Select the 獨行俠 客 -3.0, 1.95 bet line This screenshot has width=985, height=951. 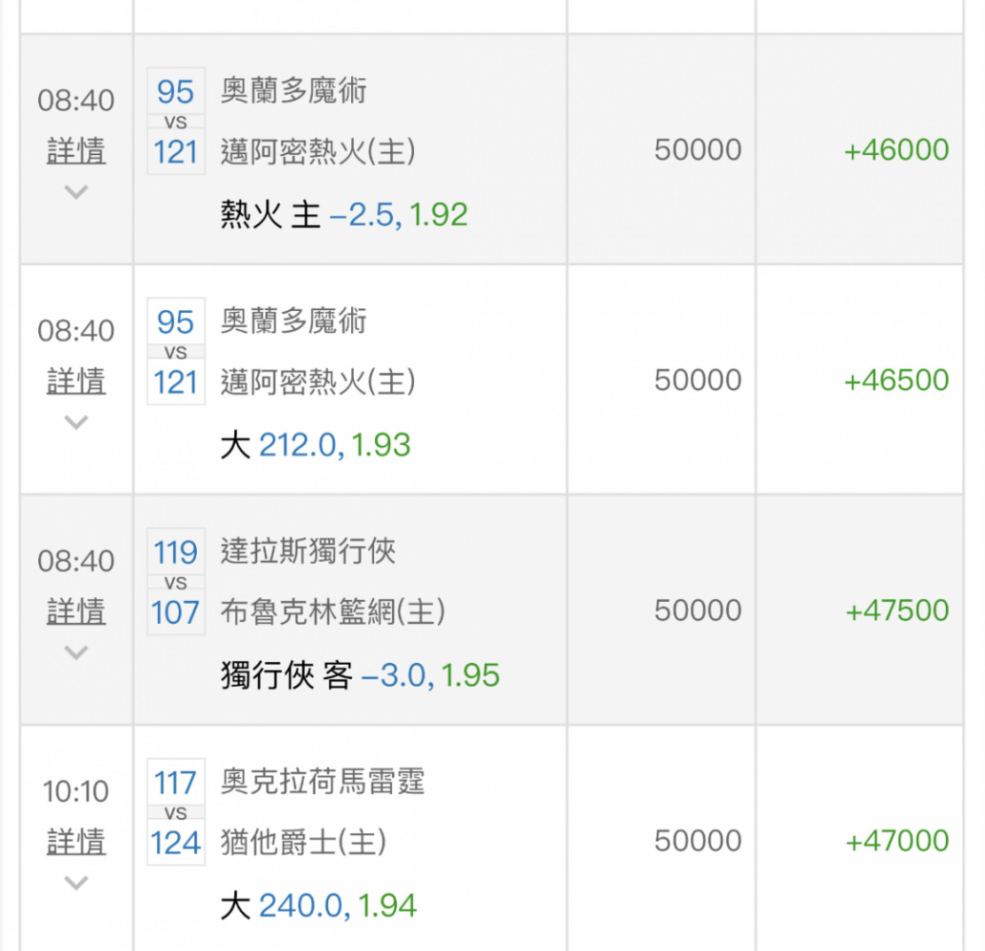click(x=360, y=675)
